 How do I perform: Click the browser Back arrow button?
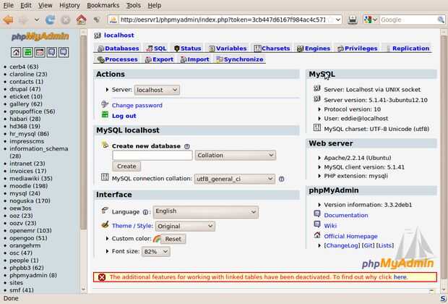8,20
